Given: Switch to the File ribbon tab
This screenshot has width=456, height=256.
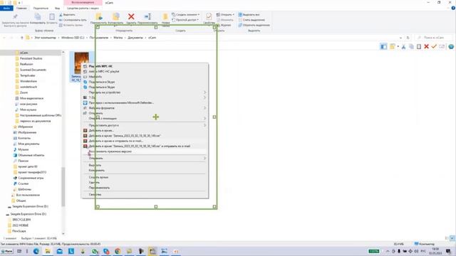Looking at the screenshot, I should click(6, 8).
